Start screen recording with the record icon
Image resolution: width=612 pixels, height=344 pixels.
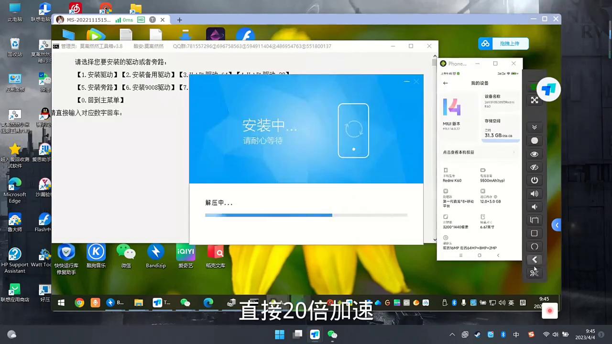coord(534,140)
